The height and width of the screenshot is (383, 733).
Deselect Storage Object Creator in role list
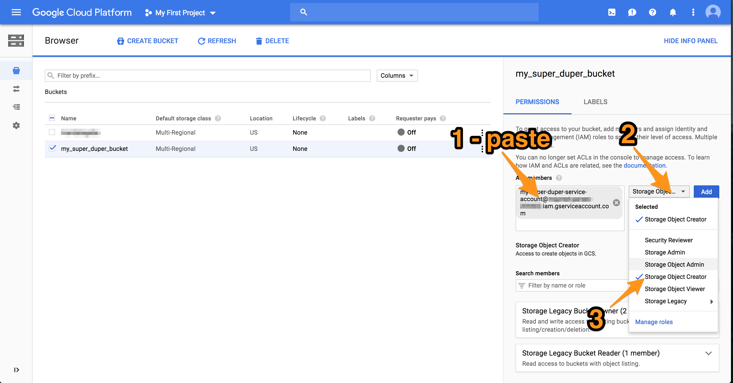coord(673,277)
